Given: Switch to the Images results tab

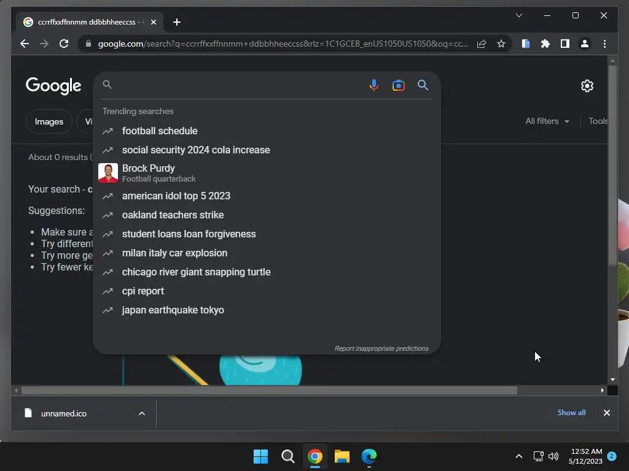Looking at the screenshot, I should (x=49, y=121).
